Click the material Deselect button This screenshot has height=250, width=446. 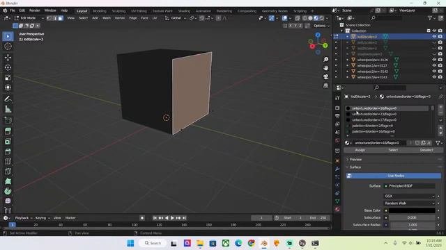pyautogui.click(x=426, y=150)
